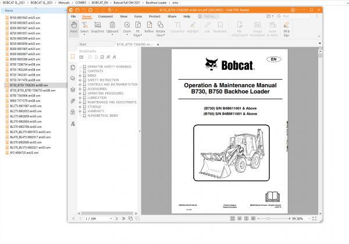The image size is (349, 244).
Task: Switch to continuous facing view
Action: 253,218
